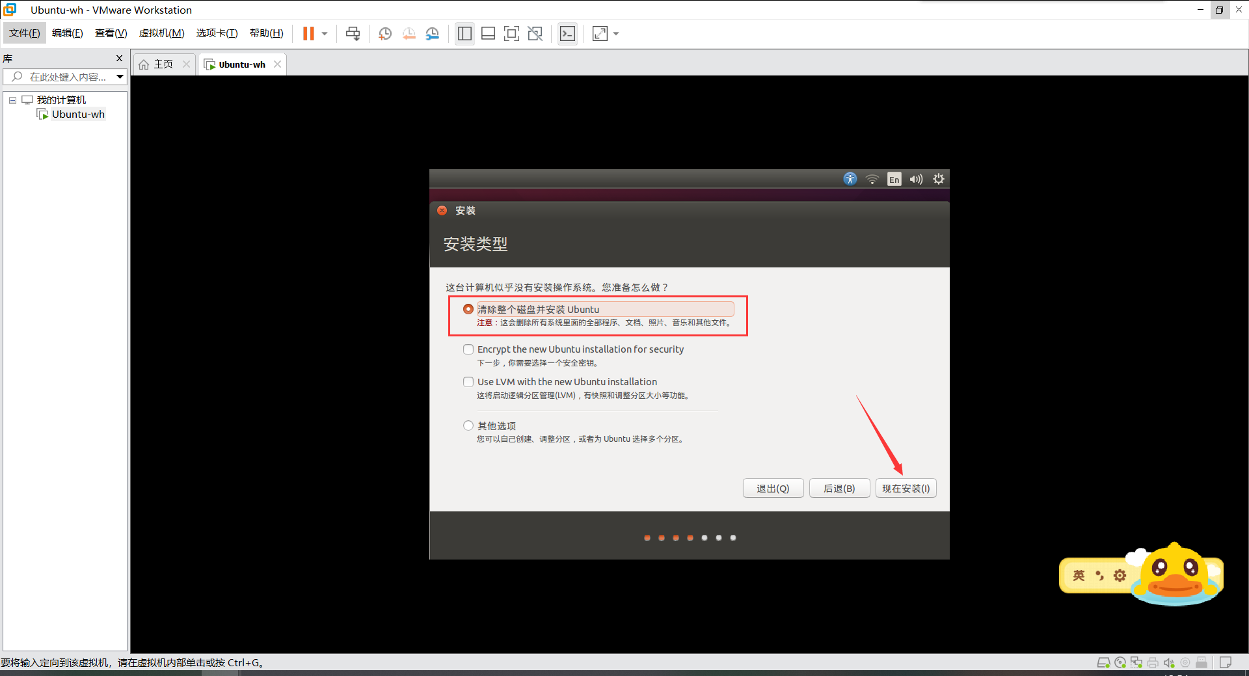This screenshot has width=1249, height=676.
Task: Click the 后退(B) button
Action: [x=839, y=488]
